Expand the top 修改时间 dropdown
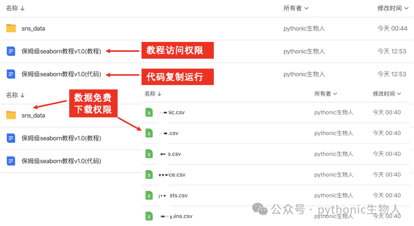 coord(393,8)
